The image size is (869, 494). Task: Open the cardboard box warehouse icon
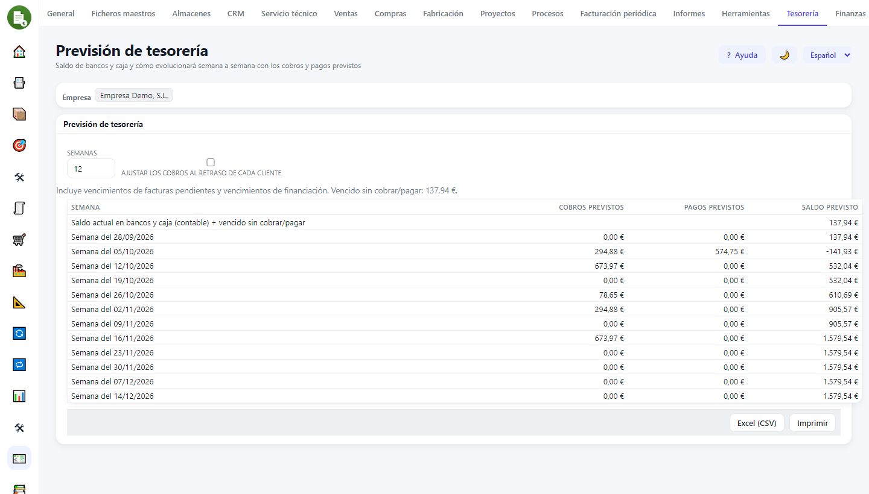coord(19,114)
